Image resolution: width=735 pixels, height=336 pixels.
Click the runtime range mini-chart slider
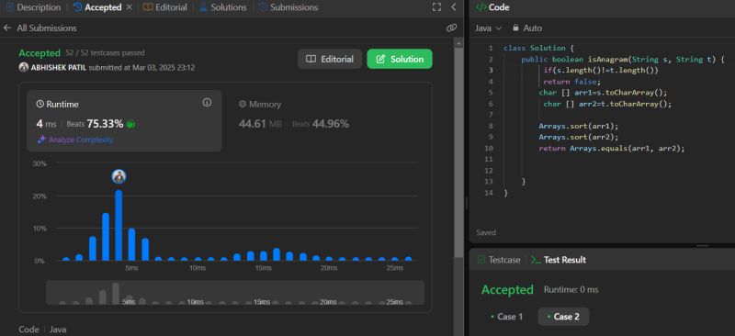coord(235,293)
